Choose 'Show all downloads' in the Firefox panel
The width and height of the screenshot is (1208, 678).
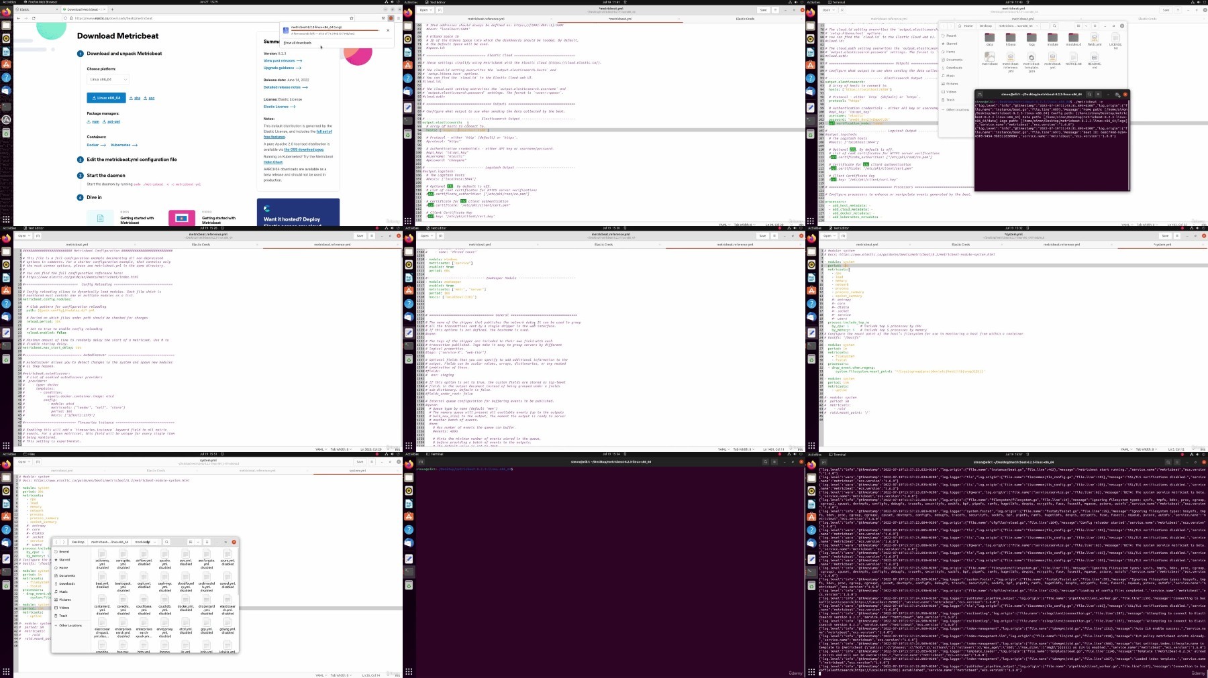click(297, 43)
